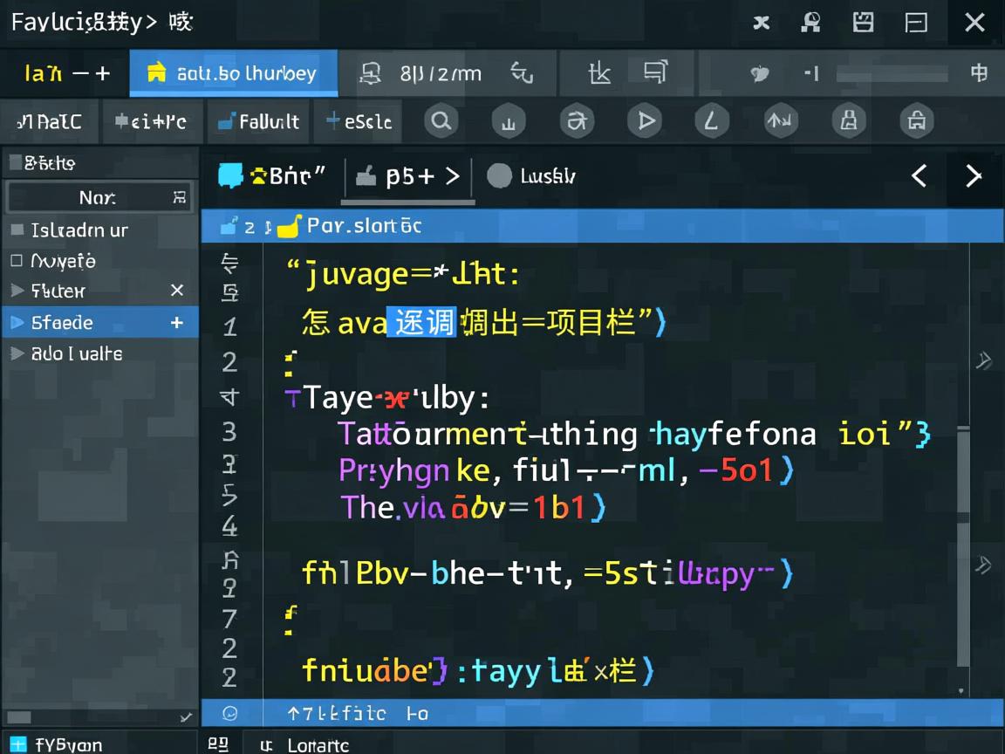Screen dimensions: 1005x754
Task: Click the circular icon in the blue status bar
Action: pyautogui.click(x=229, y=713)
